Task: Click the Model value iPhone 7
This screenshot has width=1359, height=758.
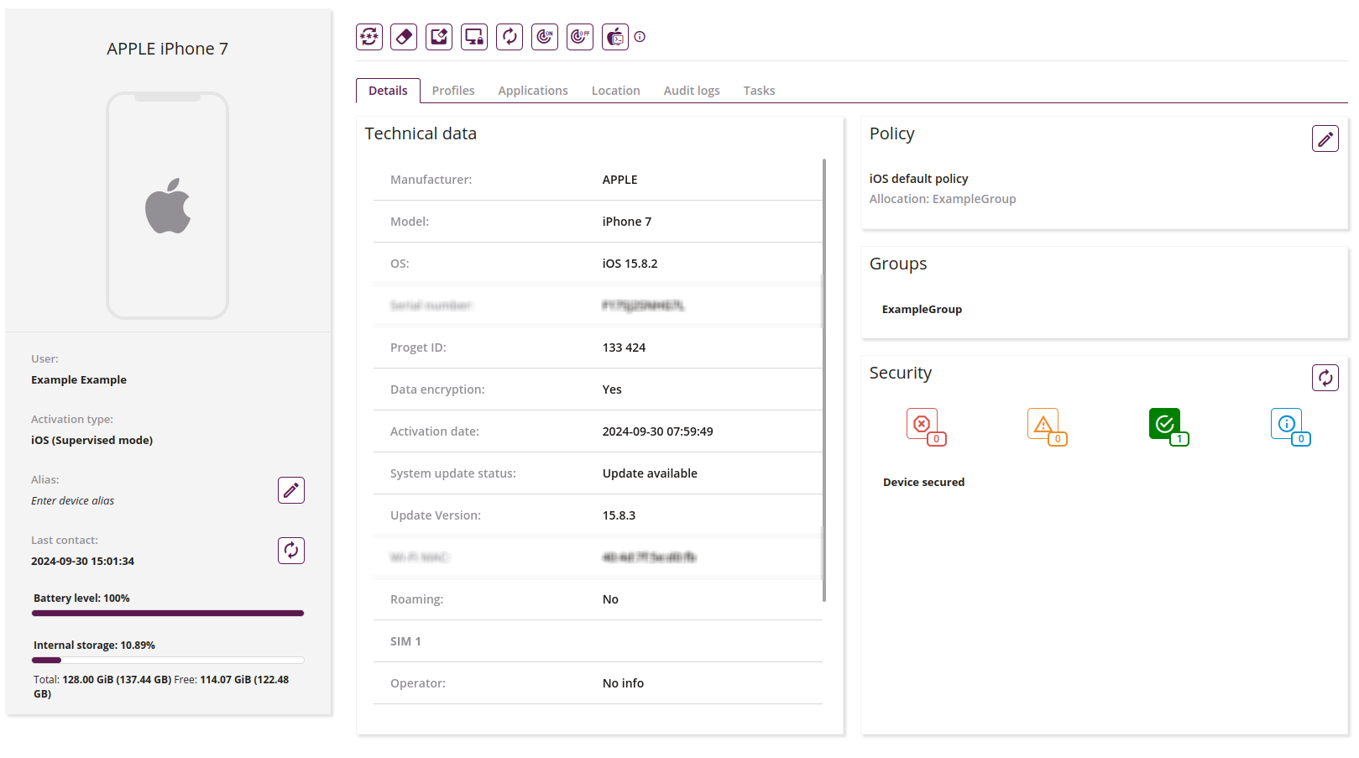Action: (626, 222)
